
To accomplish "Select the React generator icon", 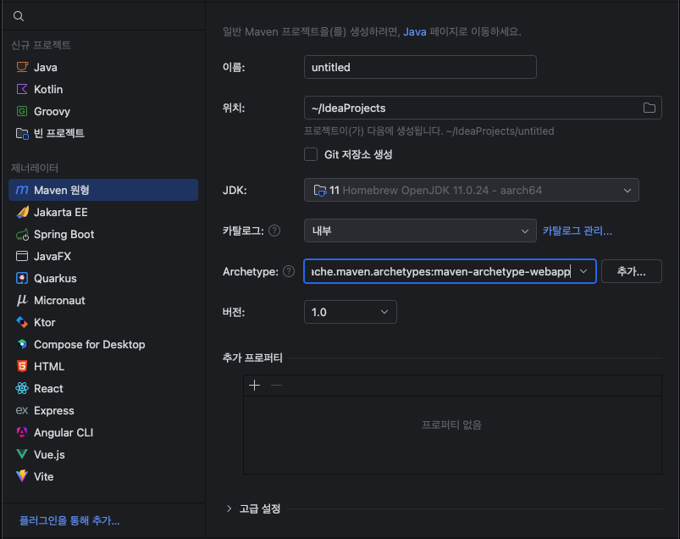I will [22, 388].
